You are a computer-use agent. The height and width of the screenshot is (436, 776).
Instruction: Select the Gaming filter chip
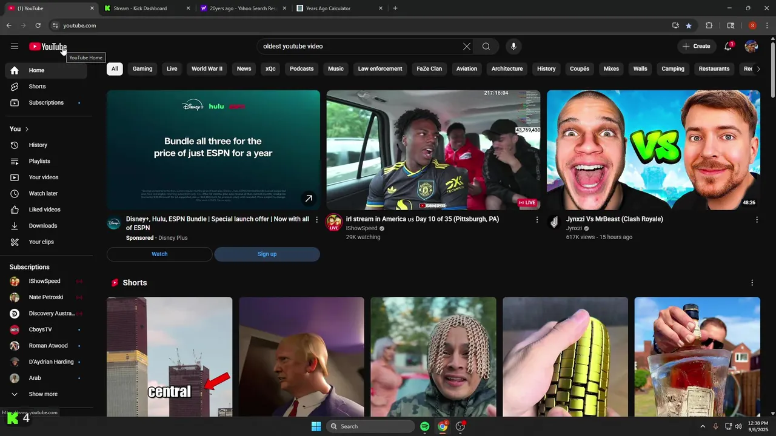[142, 69]
